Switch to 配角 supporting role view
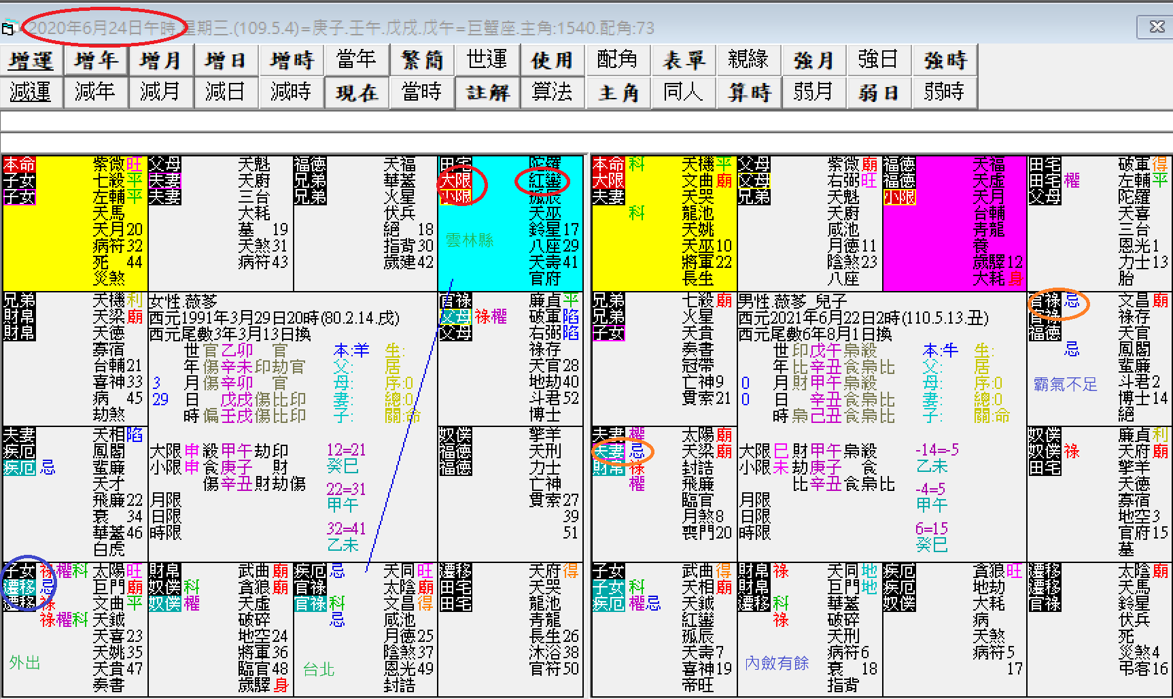The height and width of the screenshot is (699, 1173). [618, 60]
